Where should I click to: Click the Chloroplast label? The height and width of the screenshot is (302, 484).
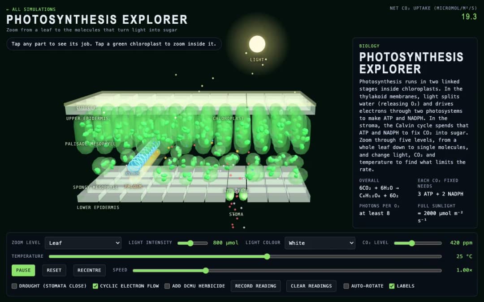coord(229,118)
